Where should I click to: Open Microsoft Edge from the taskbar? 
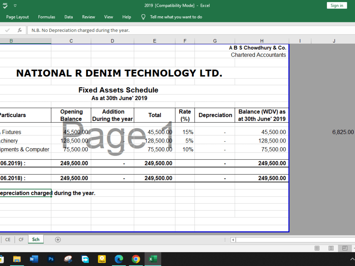point(119,259)
